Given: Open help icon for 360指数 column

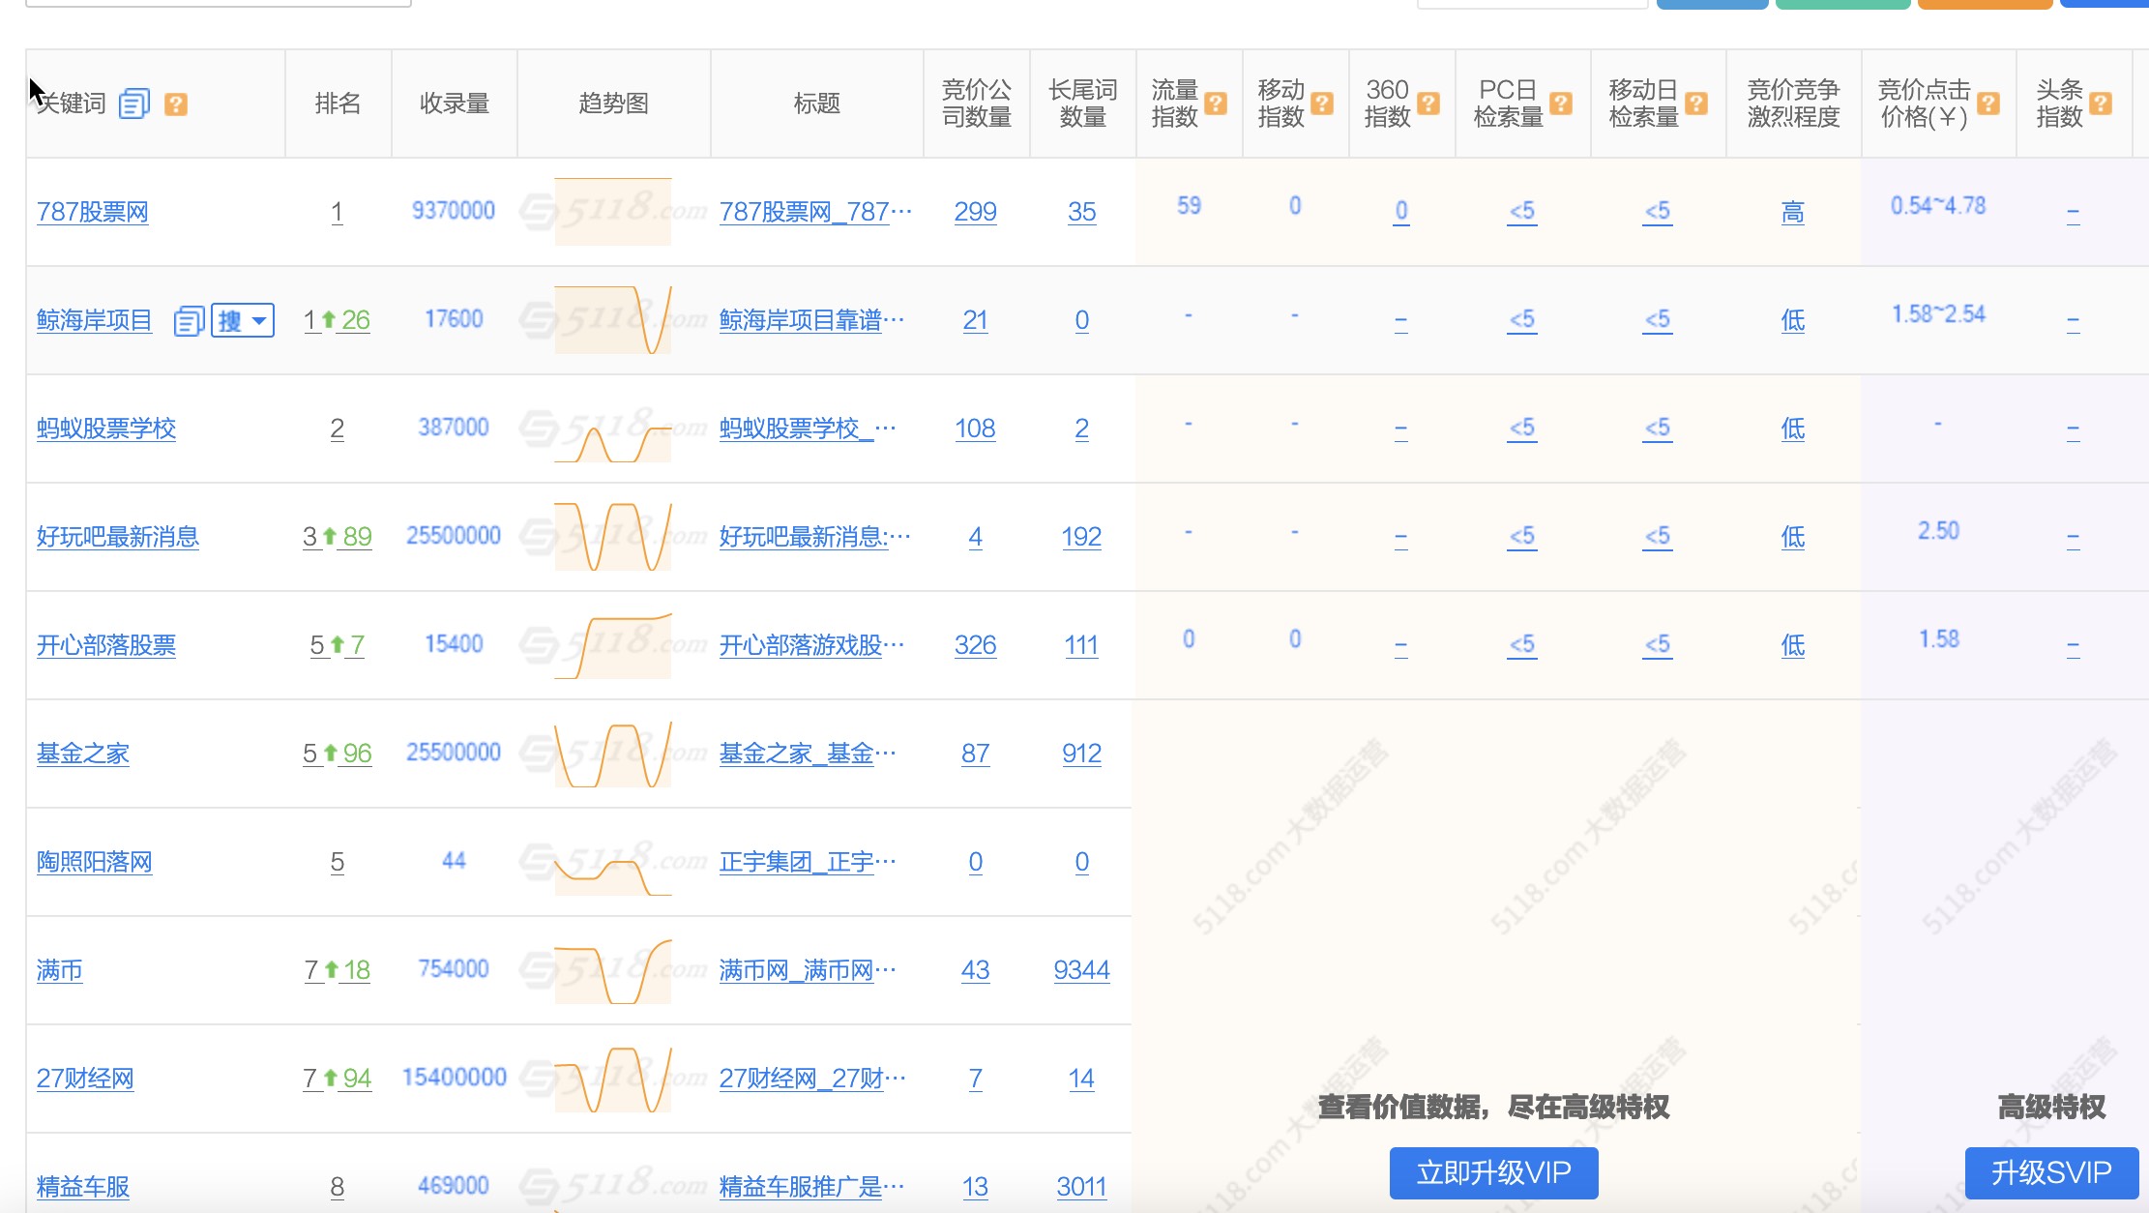Looking at the screenshot, I should tap(1428, 104).
